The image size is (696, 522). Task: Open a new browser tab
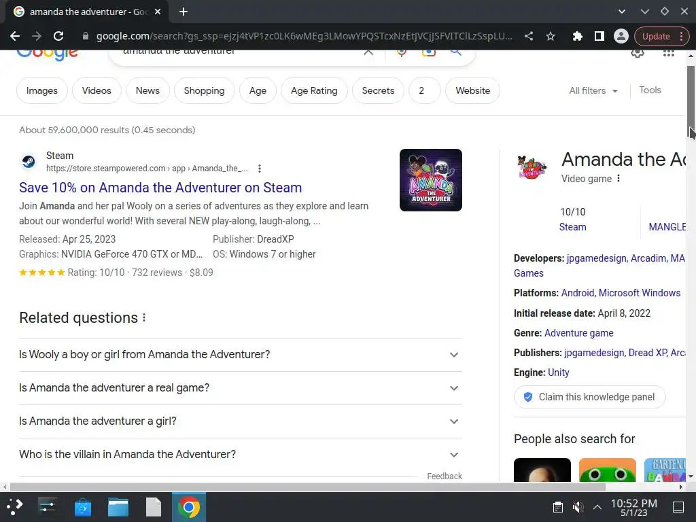184,12
